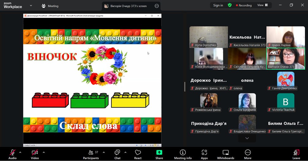This screenshot has width=308, height=161.
Task: Click the More options icon
Action: tap(248, 154)
